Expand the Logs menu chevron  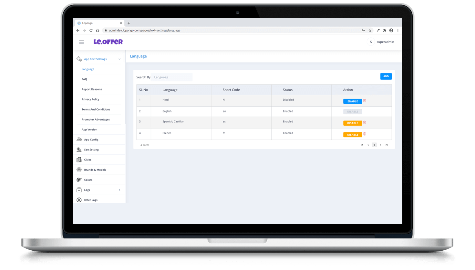coord(119,190)
